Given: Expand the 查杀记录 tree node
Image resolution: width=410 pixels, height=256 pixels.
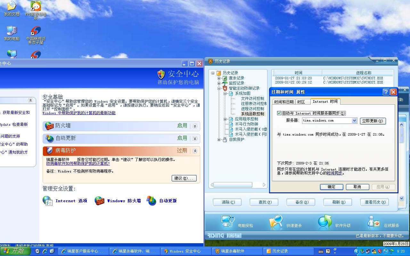Looking at the screenshot, I should coord(219,78).
